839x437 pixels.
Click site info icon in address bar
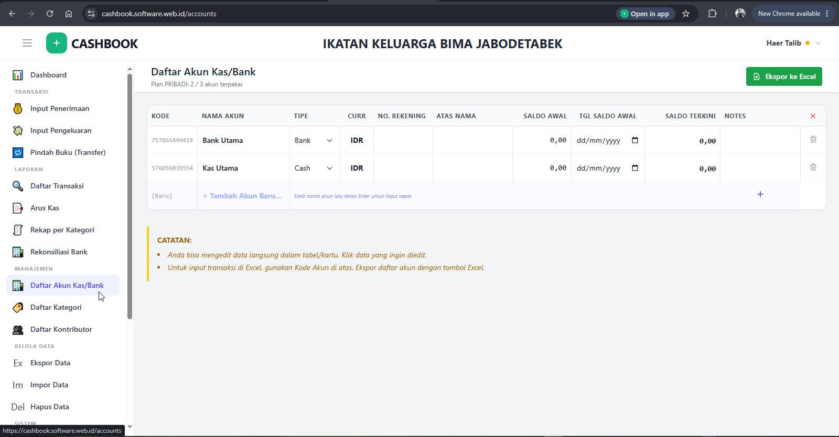(x=91, y=14)
